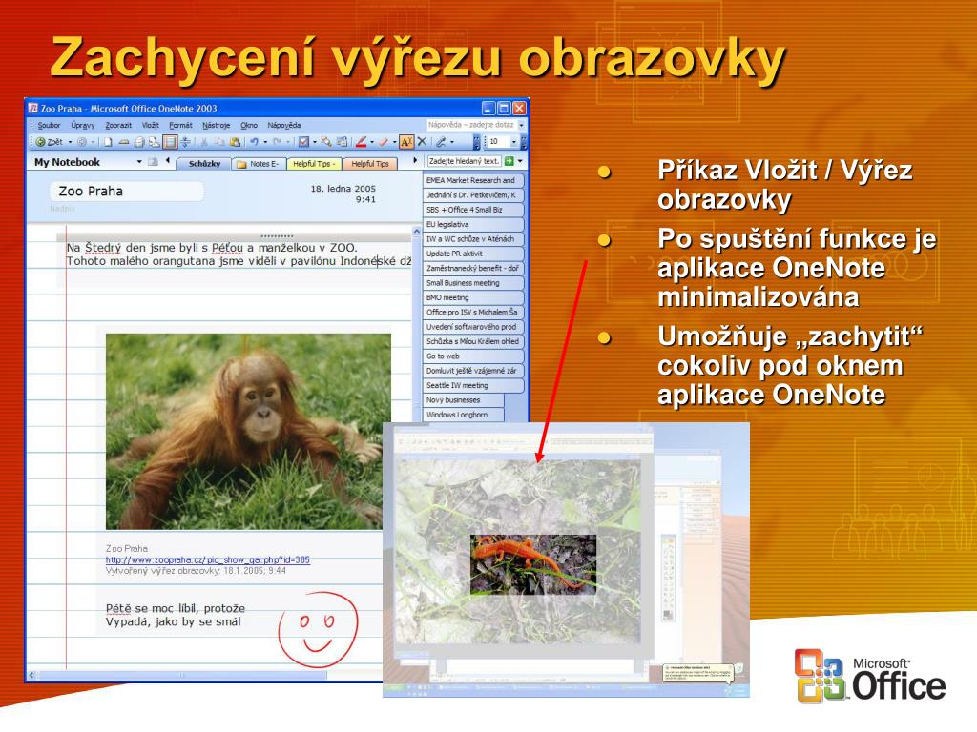Image resolution: width=977 pixels, height=732 pixels.
Task: Open the Go to web page tab
Action: 473,356
